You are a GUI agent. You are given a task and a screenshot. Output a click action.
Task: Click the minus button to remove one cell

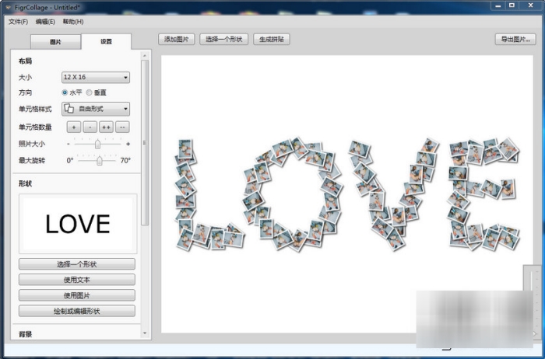(90, 127)
